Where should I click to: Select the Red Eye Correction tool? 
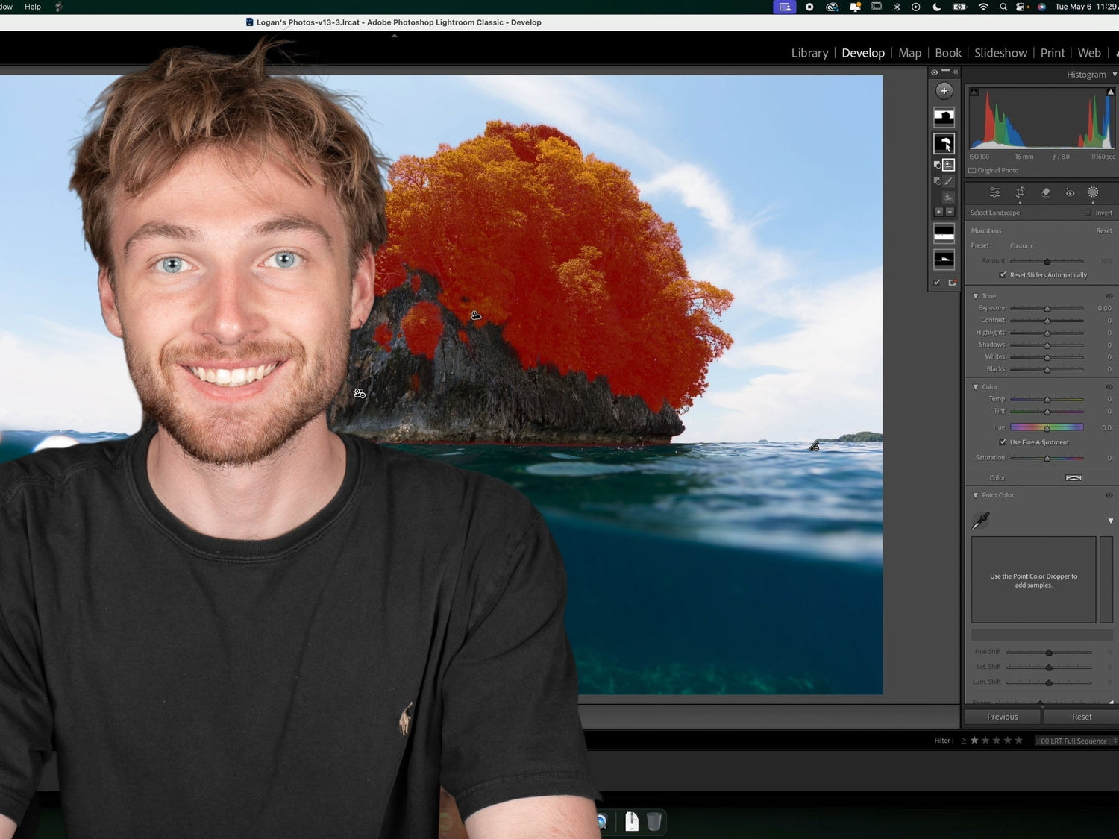tap(1070, 193)
